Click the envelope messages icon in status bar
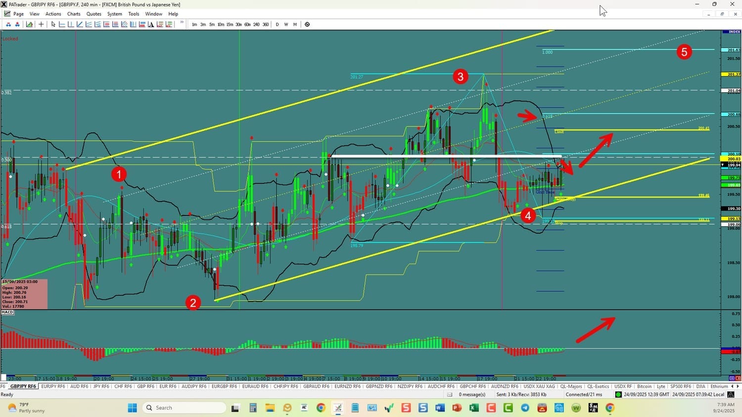The image size is (742, 417). point(450,394)
